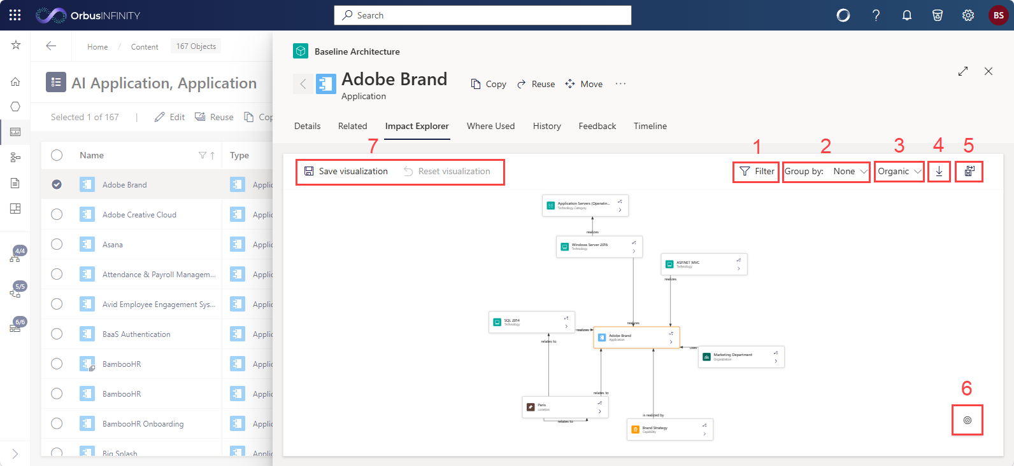The image size is (1014, 466).
Task: Open the Where Used tab
Action: [491, 126]
